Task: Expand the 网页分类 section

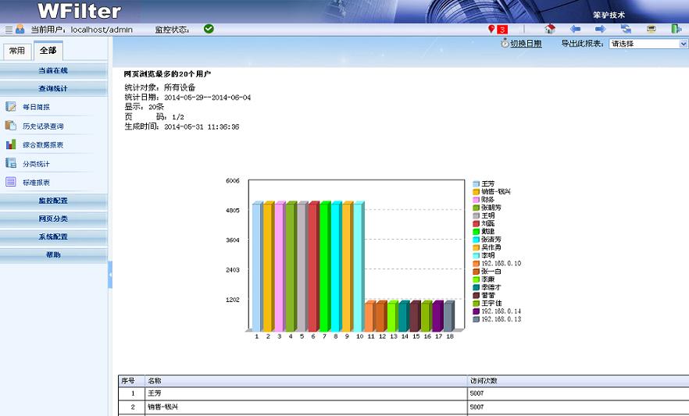Action: click(x=53, y=219)
